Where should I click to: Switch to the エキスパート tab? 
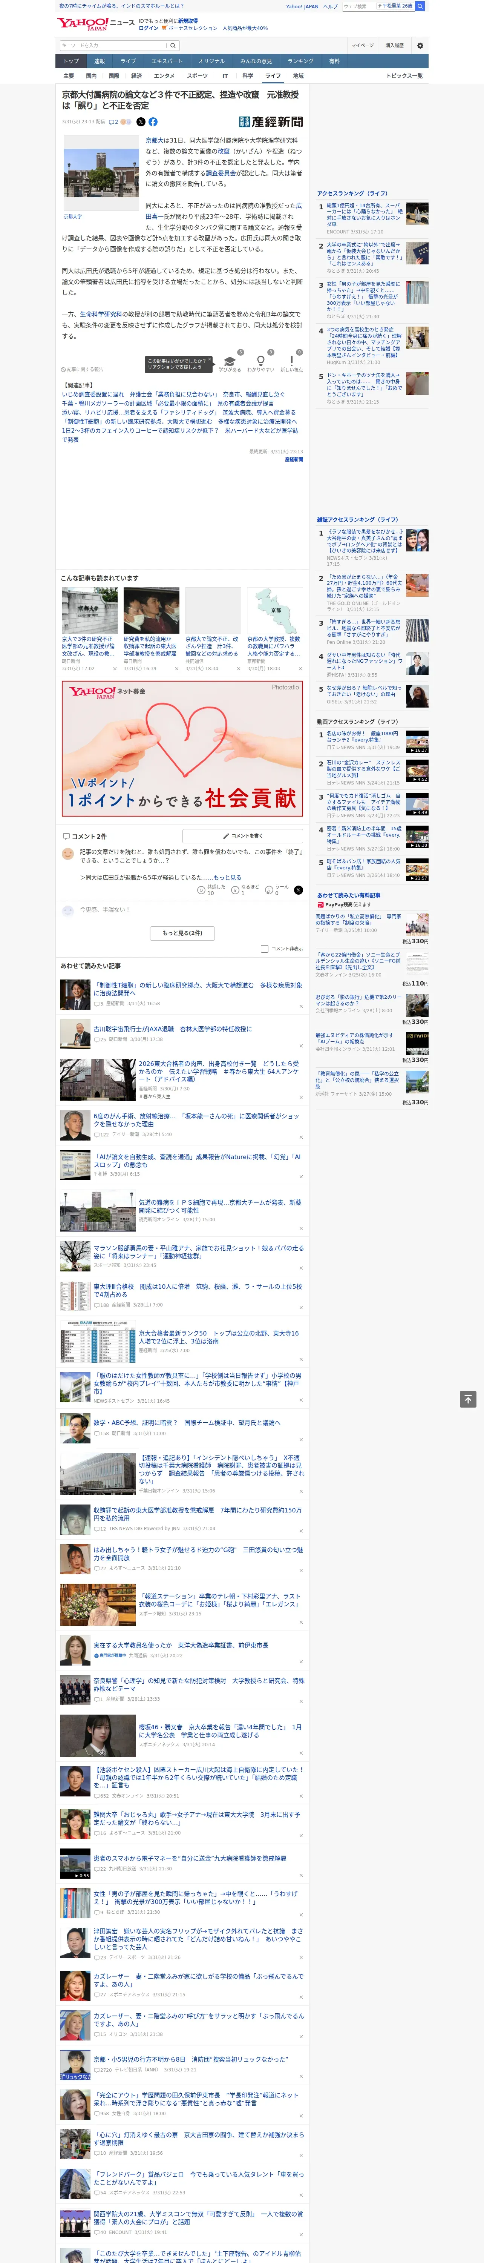tap(167, 61)
